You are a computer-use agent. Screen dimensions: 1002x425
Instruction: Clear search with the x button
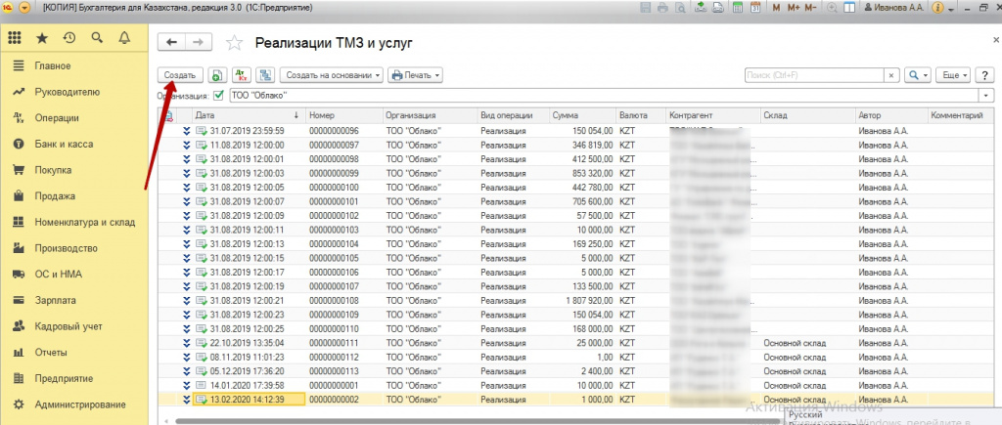892,75
